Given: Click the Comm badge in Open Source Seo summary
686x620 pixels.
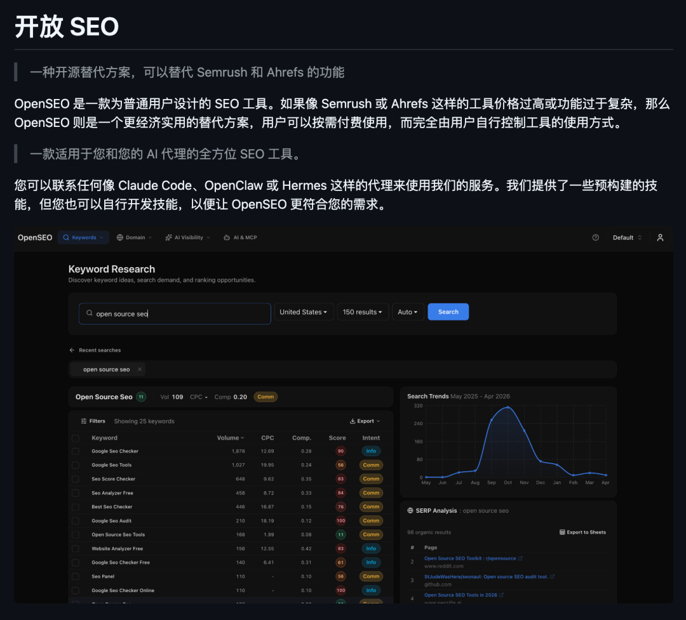Looking at the screenshot, I should pos(266,397).
